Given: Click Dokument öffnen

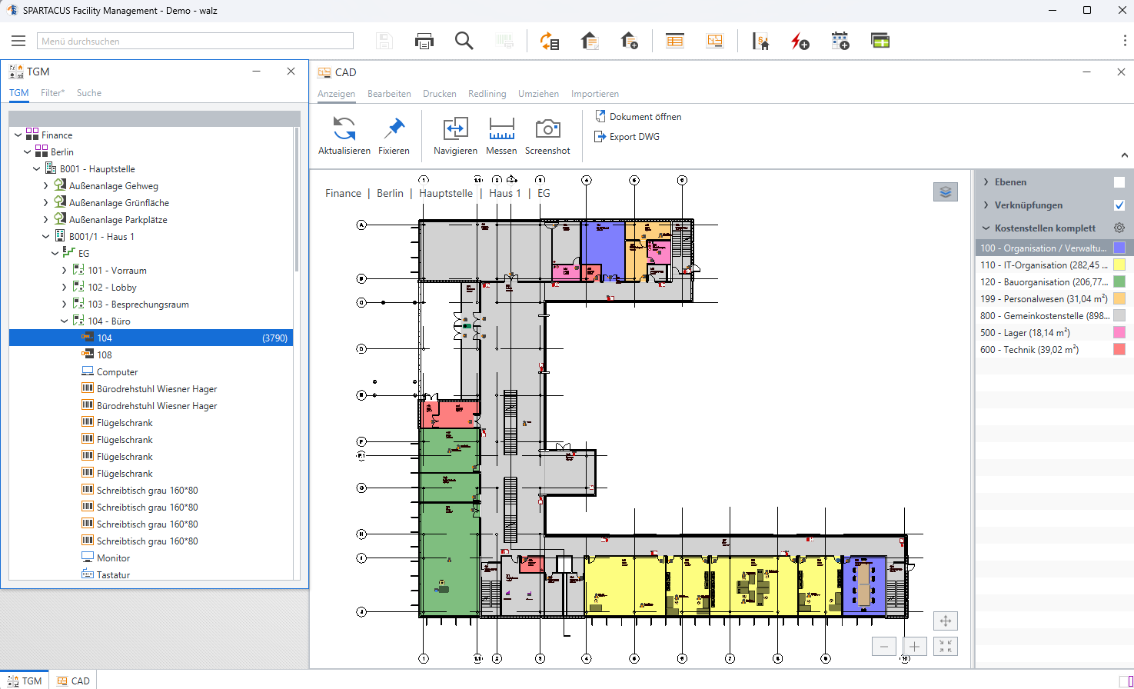Looking at the screenshot, I should coord(644,117).
